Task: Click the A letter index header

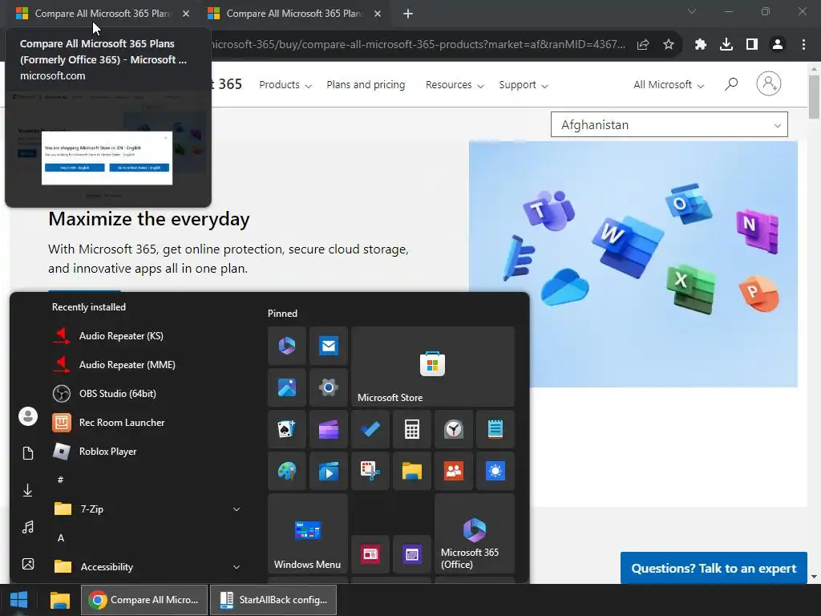Action: coord(61,538)
